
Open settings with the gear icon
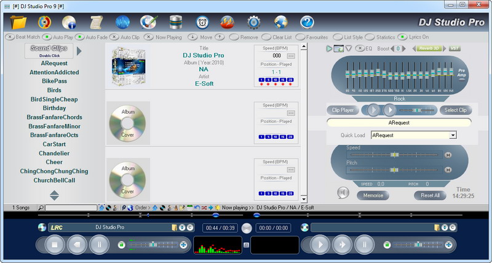[x=254, y=23]
